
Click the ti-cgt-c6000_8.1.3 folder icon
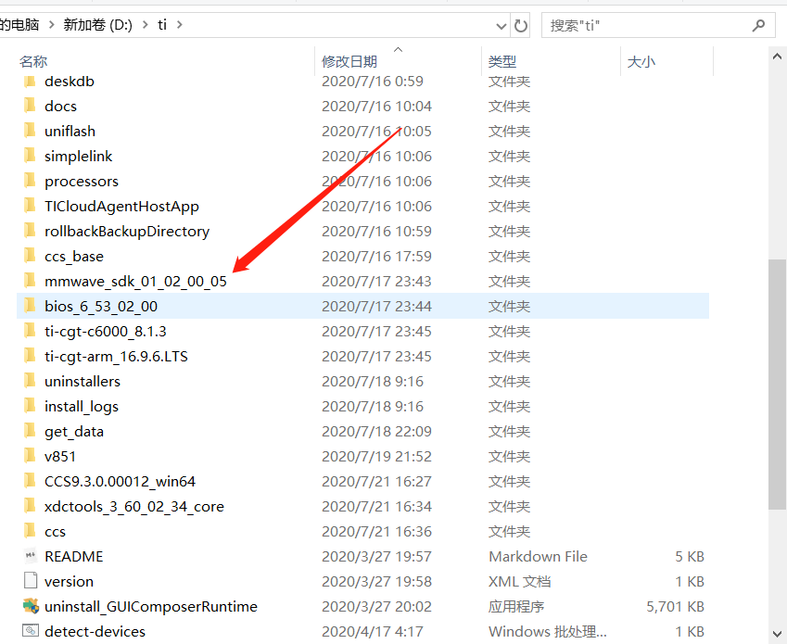pyautogui.click(x=30, y=331)
